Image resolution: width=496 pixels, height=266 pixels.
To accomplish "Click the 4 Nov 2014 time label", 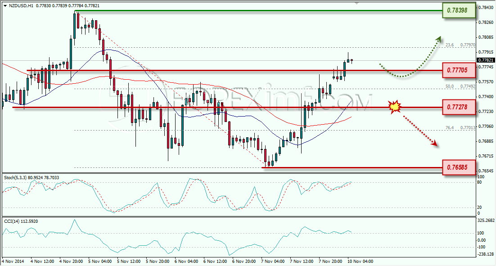I will [13, 261].
